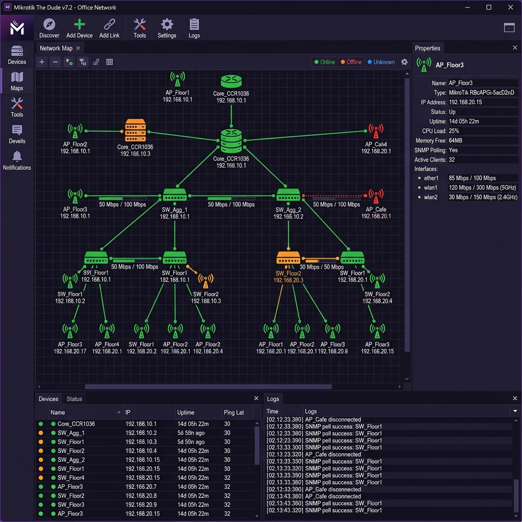
Task: Open the Deveils sidebar item
Action: coord(17,134)
